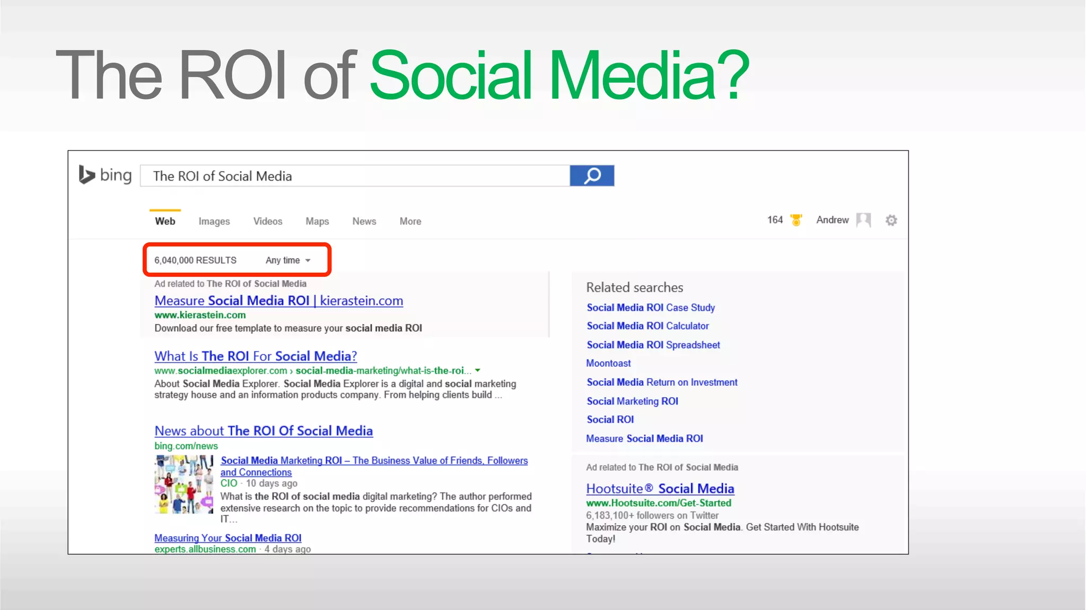The width and height of the screenshot is (1086, 610).
Task: Select Moontoast related search
Action: tap(608, 363)
